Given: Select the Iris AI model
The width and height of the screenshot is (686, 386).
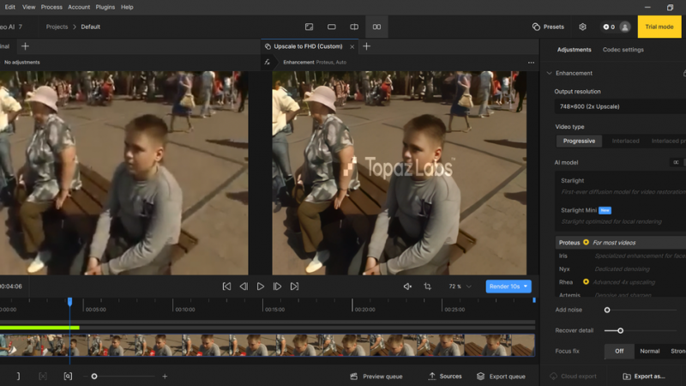Looking at the screenshot, I should 621,256.
